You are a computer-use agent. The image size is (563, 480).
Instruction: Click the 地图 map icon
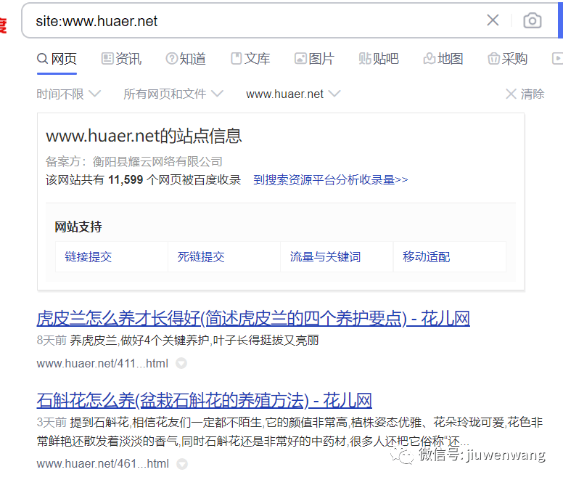pyautogui.click(x=429, y=58)
